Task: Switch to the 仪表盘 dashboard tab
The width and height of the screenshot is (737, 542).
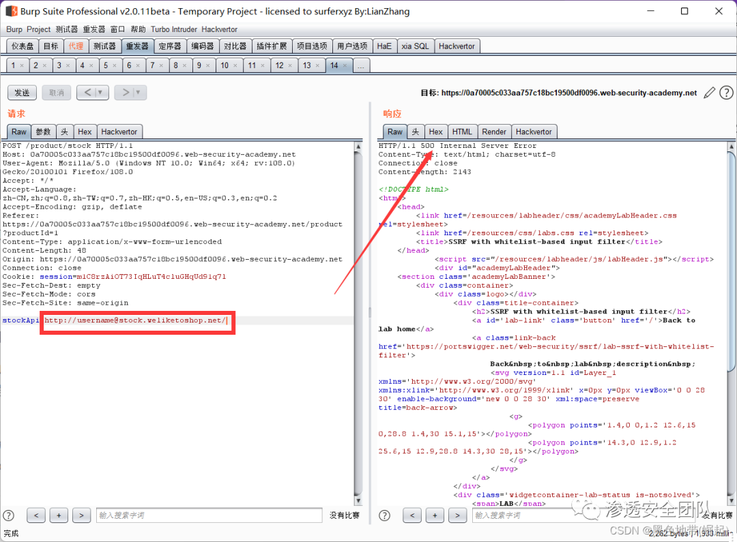Action: point(23,46)
